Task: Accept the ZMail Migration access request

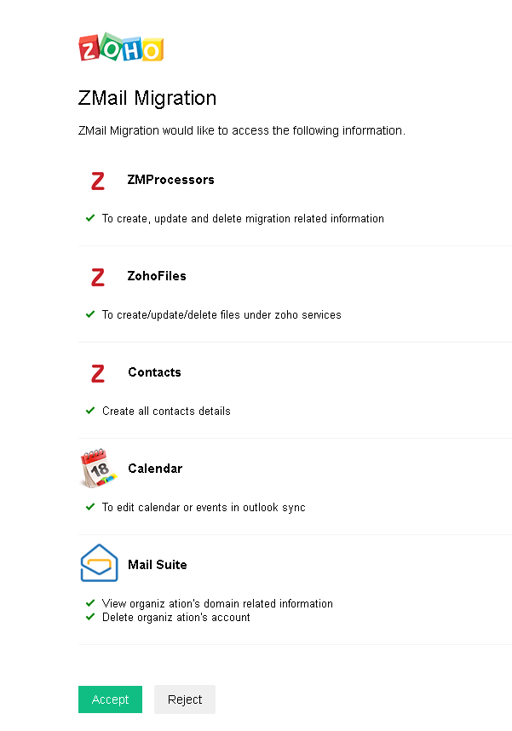Action: [x=111, y=699]
